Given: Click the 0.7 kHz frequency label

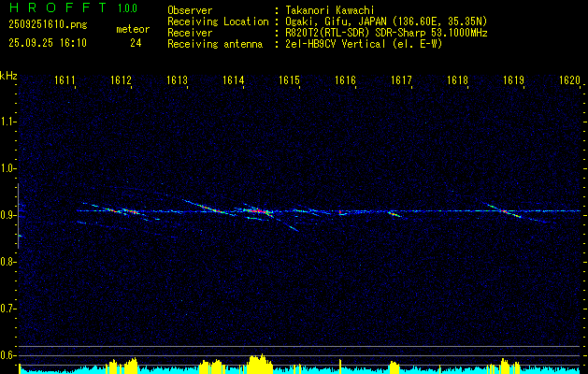Looking at the screenshot, I should [7, 309].
